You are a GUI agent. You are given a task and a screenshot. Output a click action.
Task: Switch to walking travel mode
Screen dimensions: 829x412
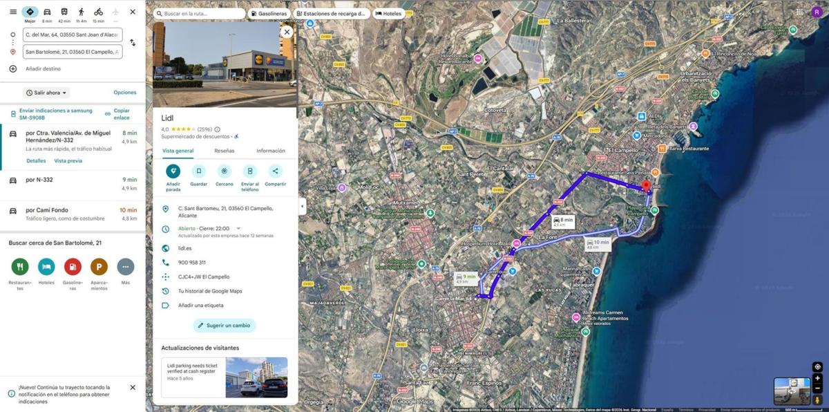coord(82,12)
